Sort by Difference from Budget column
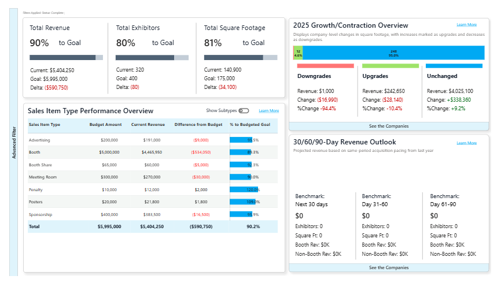Image resolution: width=501 pixels, height=283 pixels. point(198,125)
